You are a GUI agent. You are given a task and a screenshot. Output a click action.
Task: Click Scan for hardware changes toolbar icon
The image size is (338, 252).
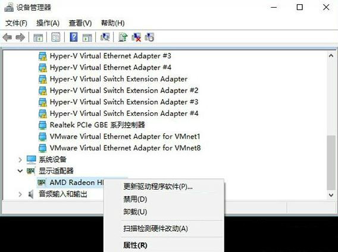point(105,37)
